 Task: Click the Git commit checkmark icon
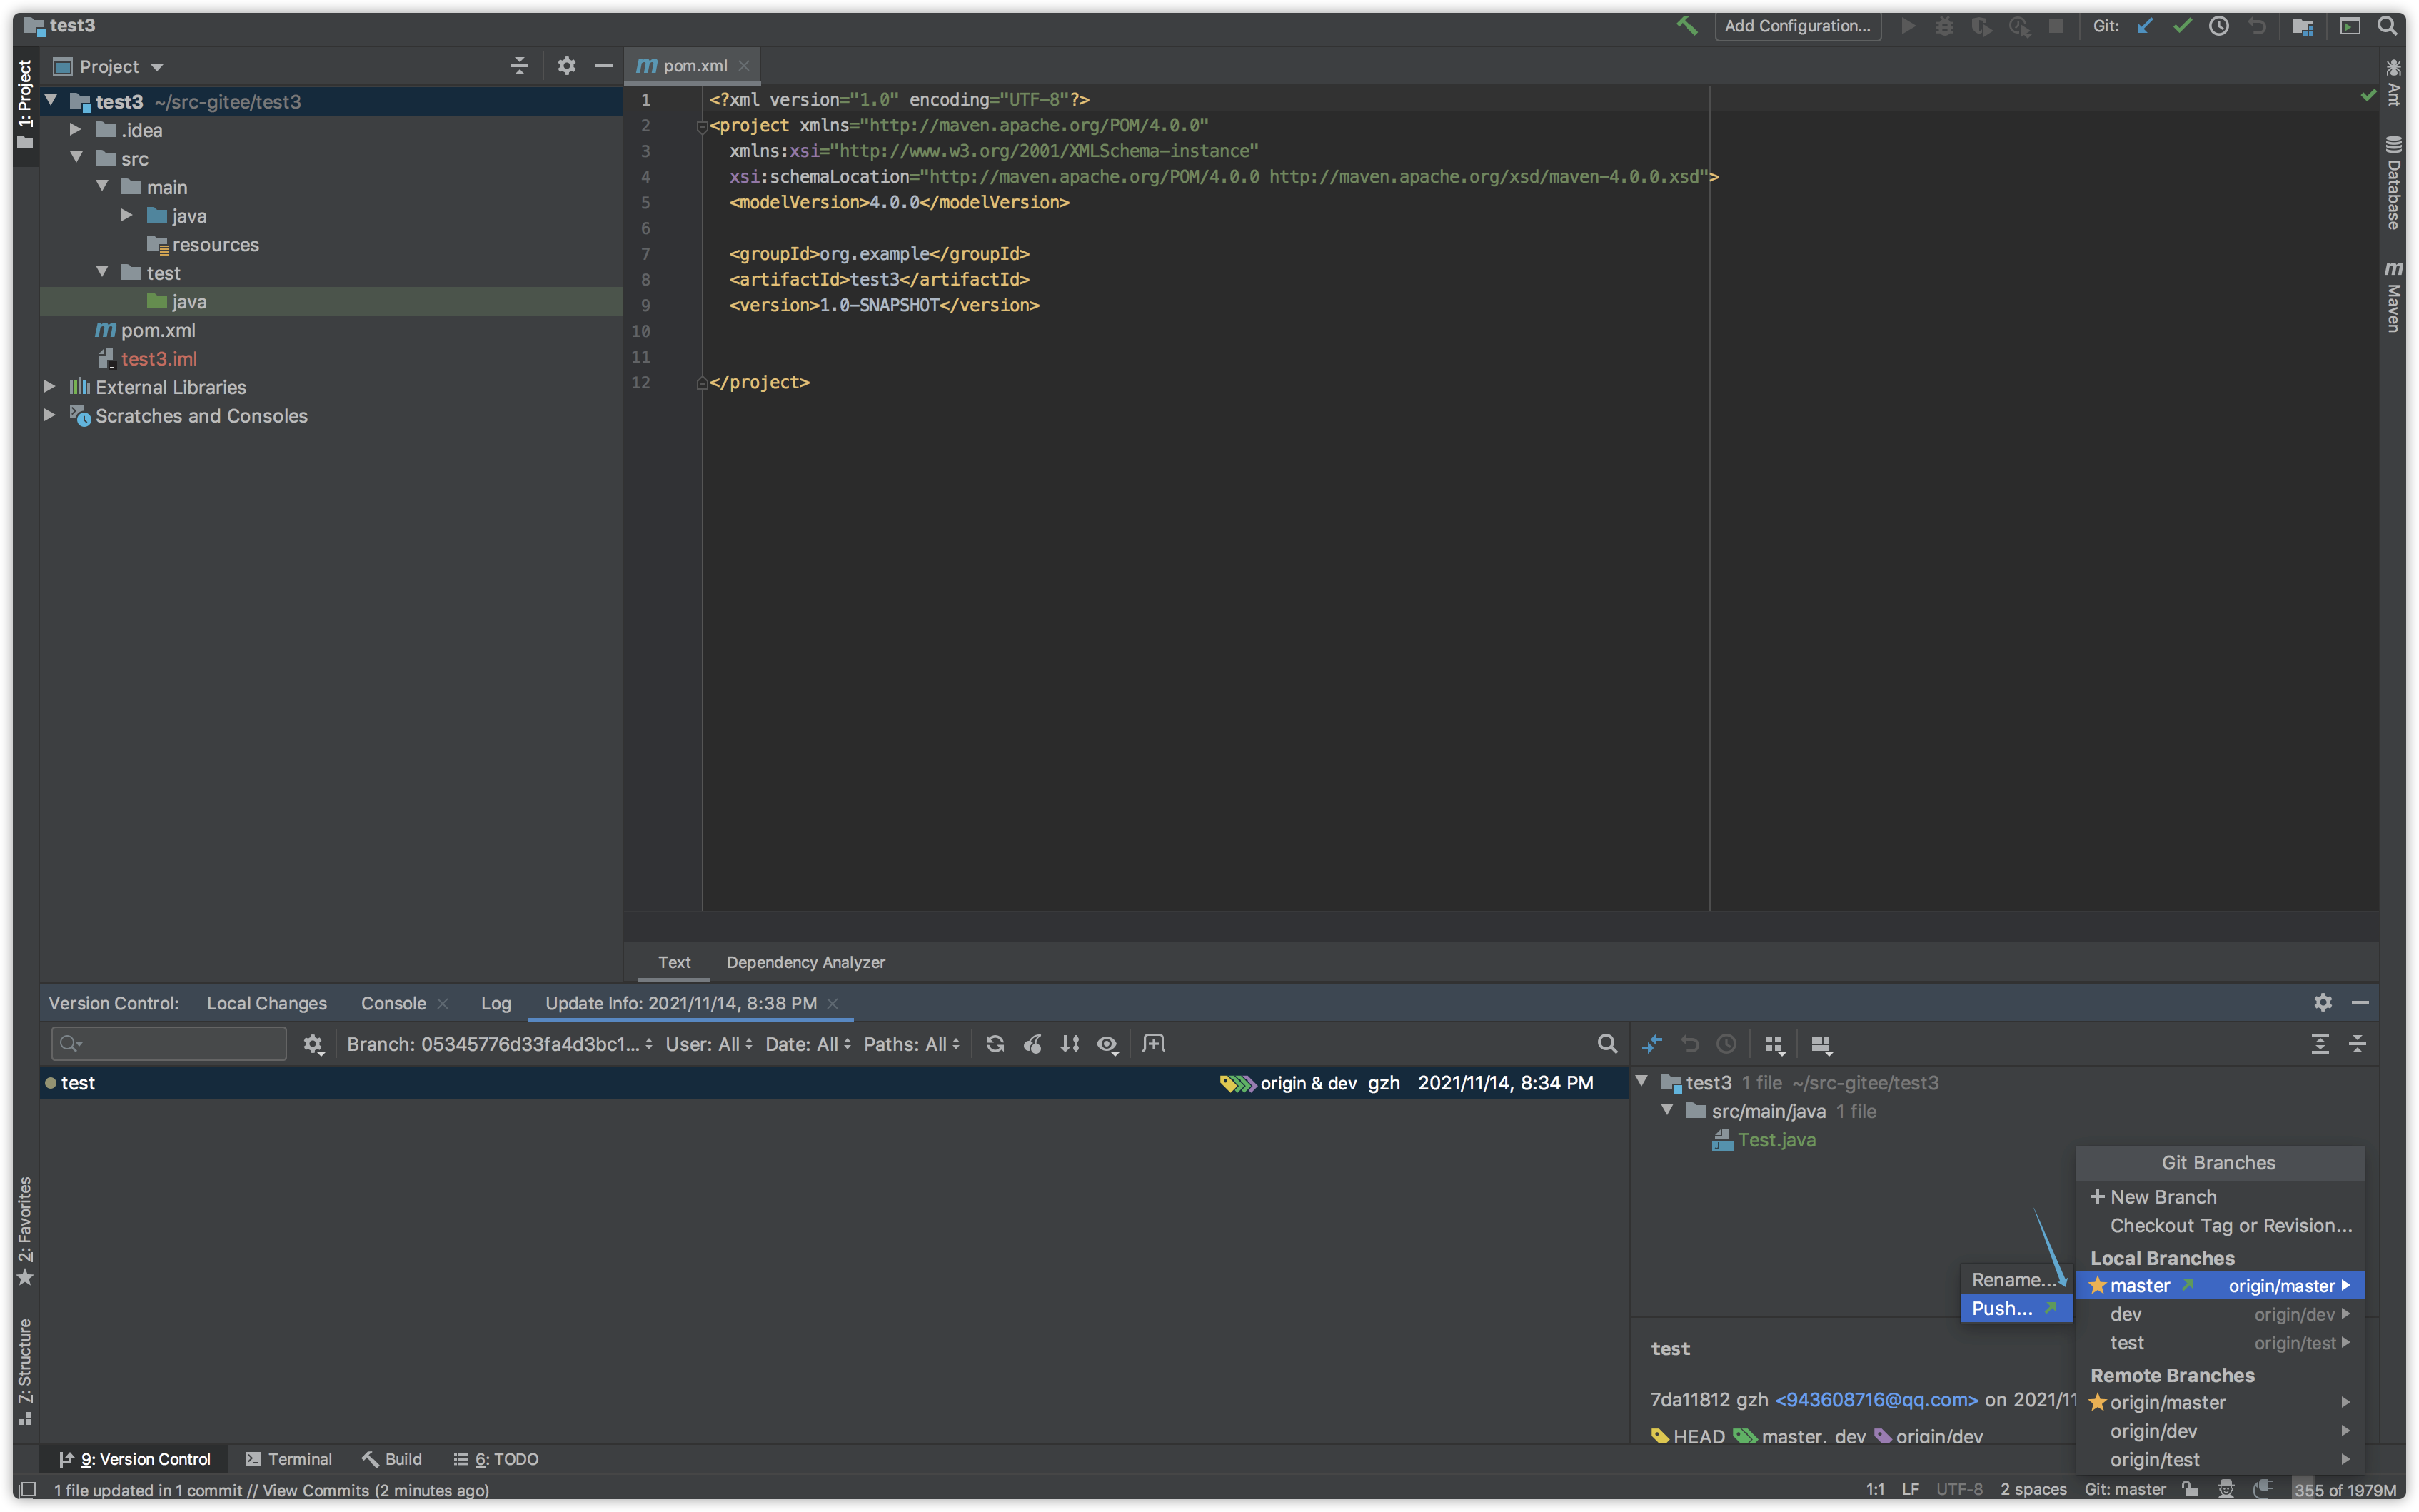[x=2182, y=26]
